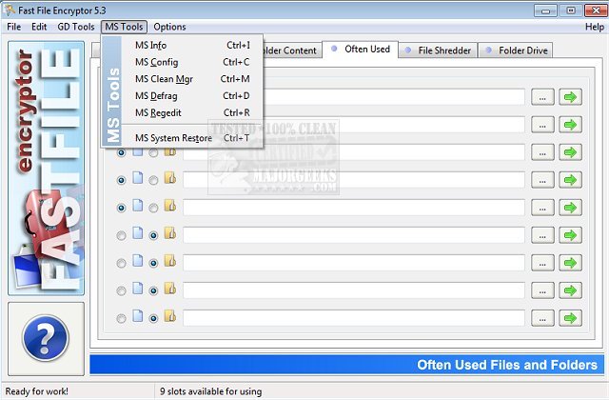Click the folder icon in the ninth slot row
This screenshot has height=400, width=609.
(170, 315)
